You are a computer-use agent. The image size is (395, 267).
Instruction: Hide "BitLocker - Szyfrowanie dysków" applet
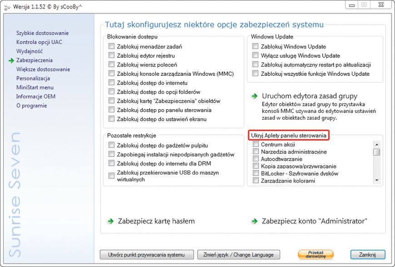coord(257,173)
